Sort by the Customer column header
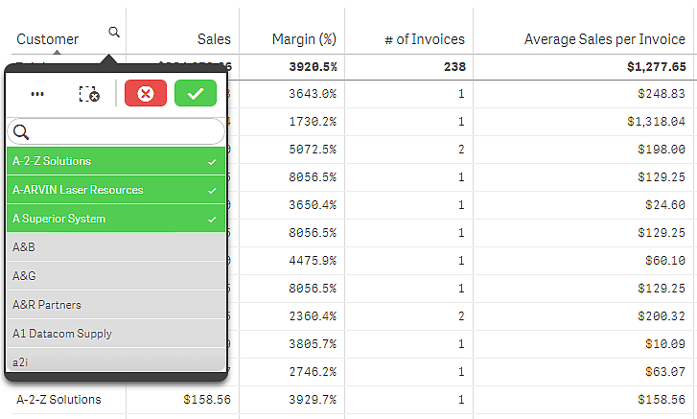The height and width of the screenshot is (419, 697). coord(48,39)
